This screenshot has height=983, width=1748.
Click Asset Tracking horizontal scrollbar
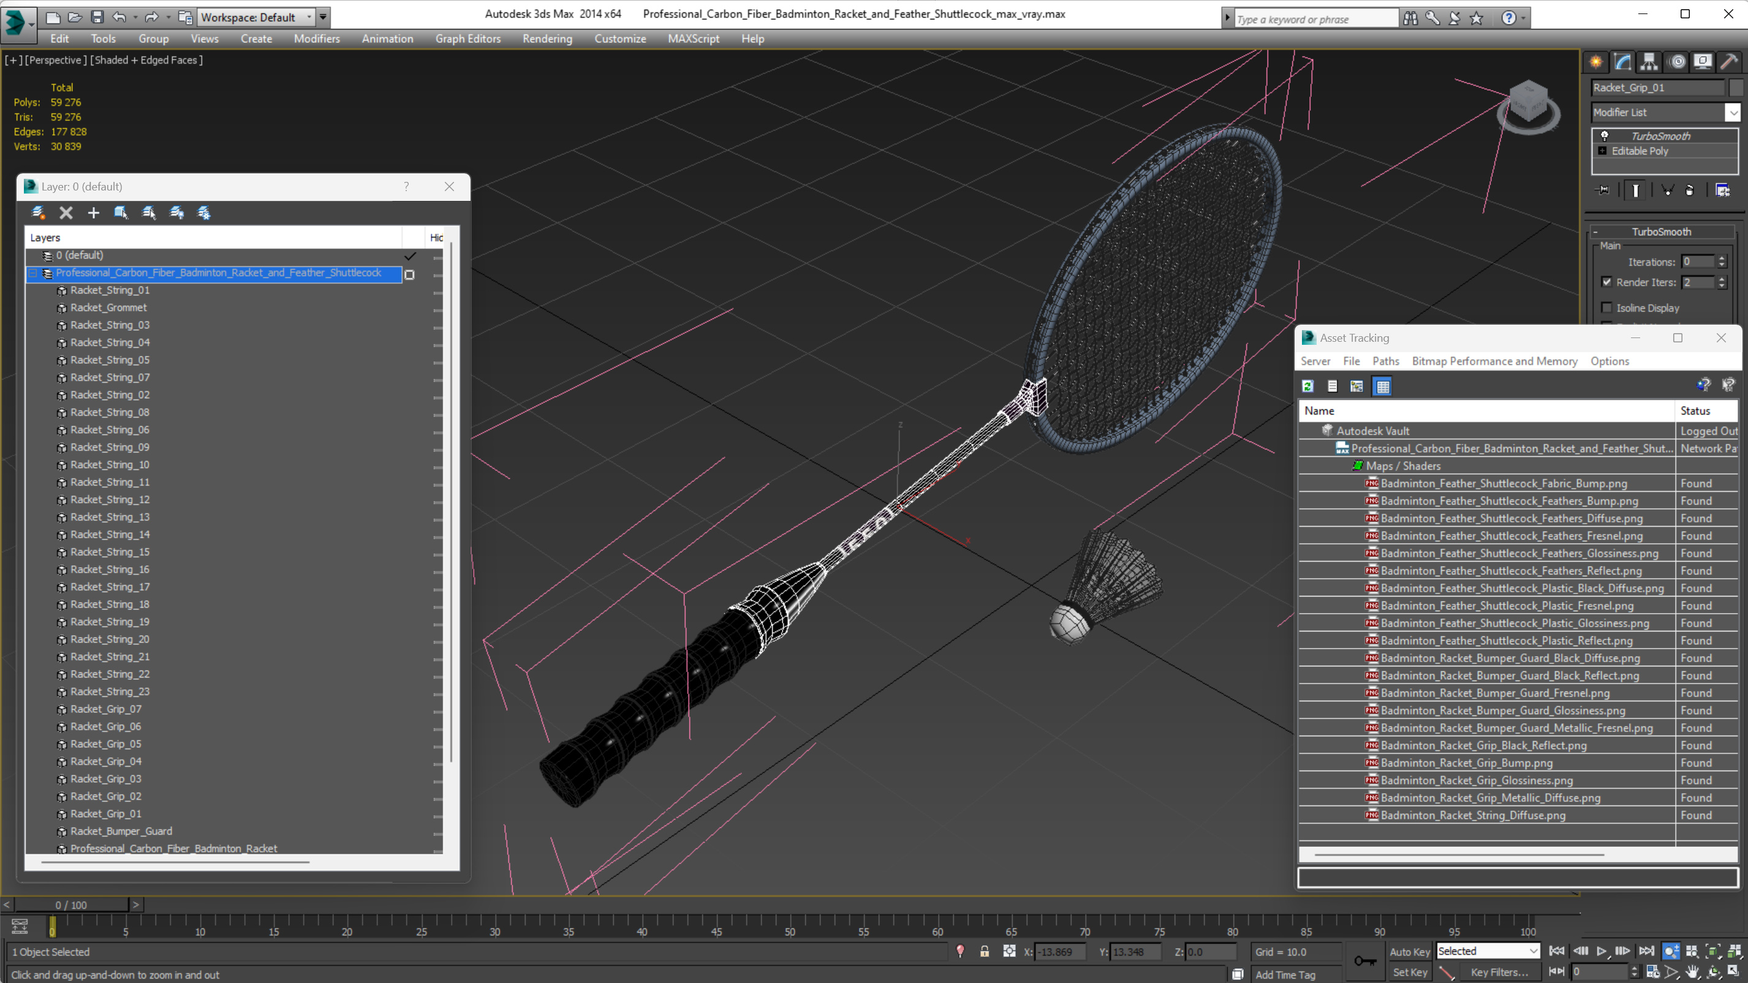tap(1459, 854)
